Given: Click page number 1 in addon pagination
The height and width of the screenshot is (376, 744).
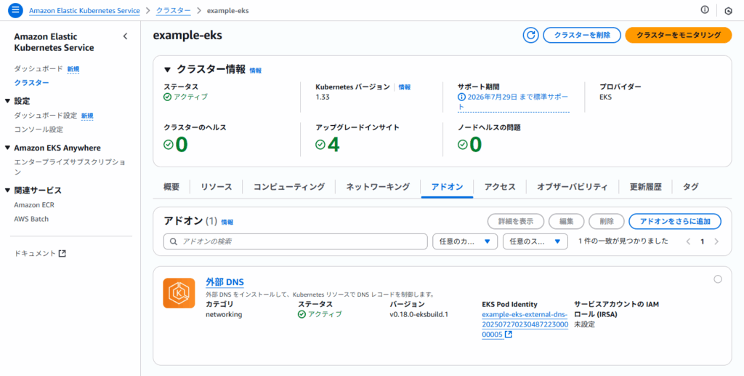Looking at the screenshot, I should tap(703, 241).
